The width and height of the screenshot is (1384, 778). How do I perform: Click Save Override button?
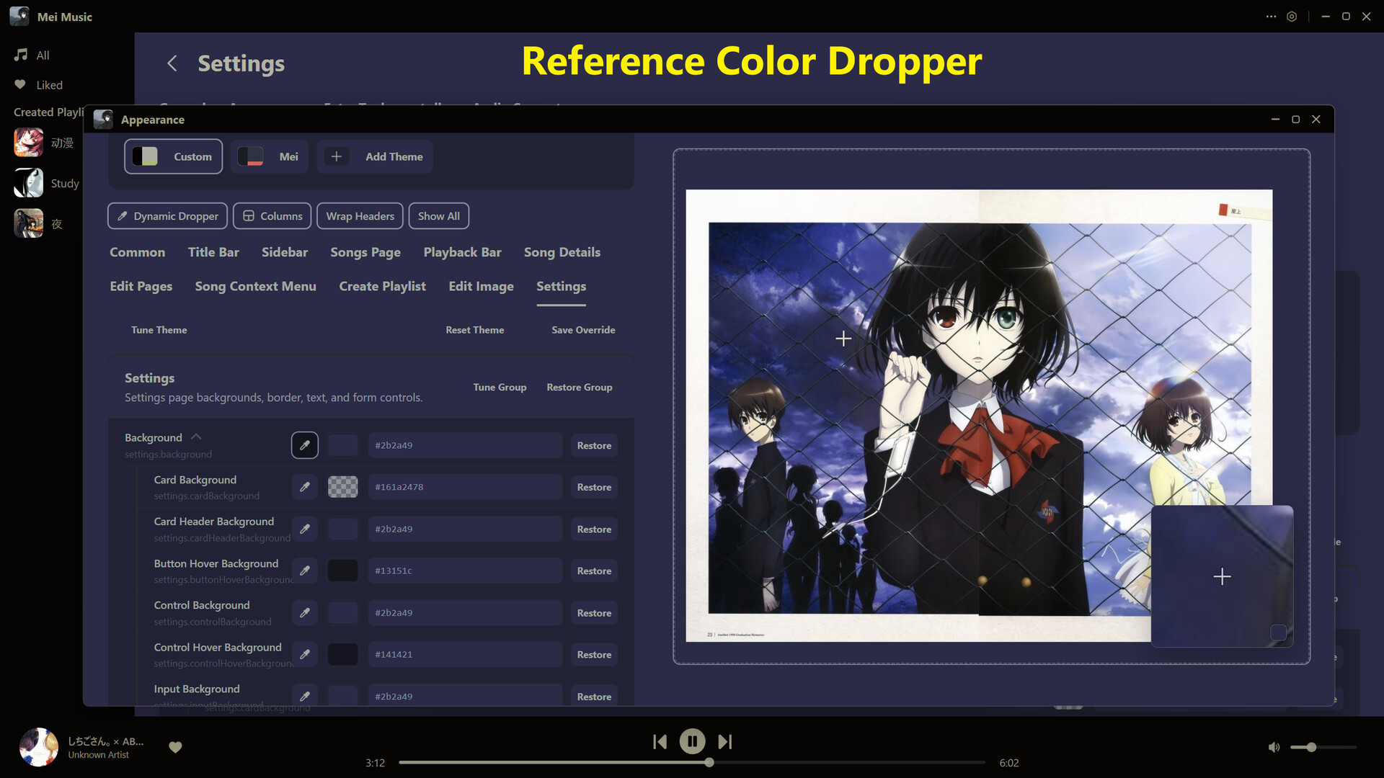(583, 330)
